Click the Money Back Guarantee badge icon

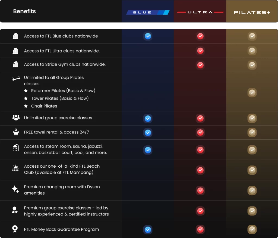click(x=15, y=229)
